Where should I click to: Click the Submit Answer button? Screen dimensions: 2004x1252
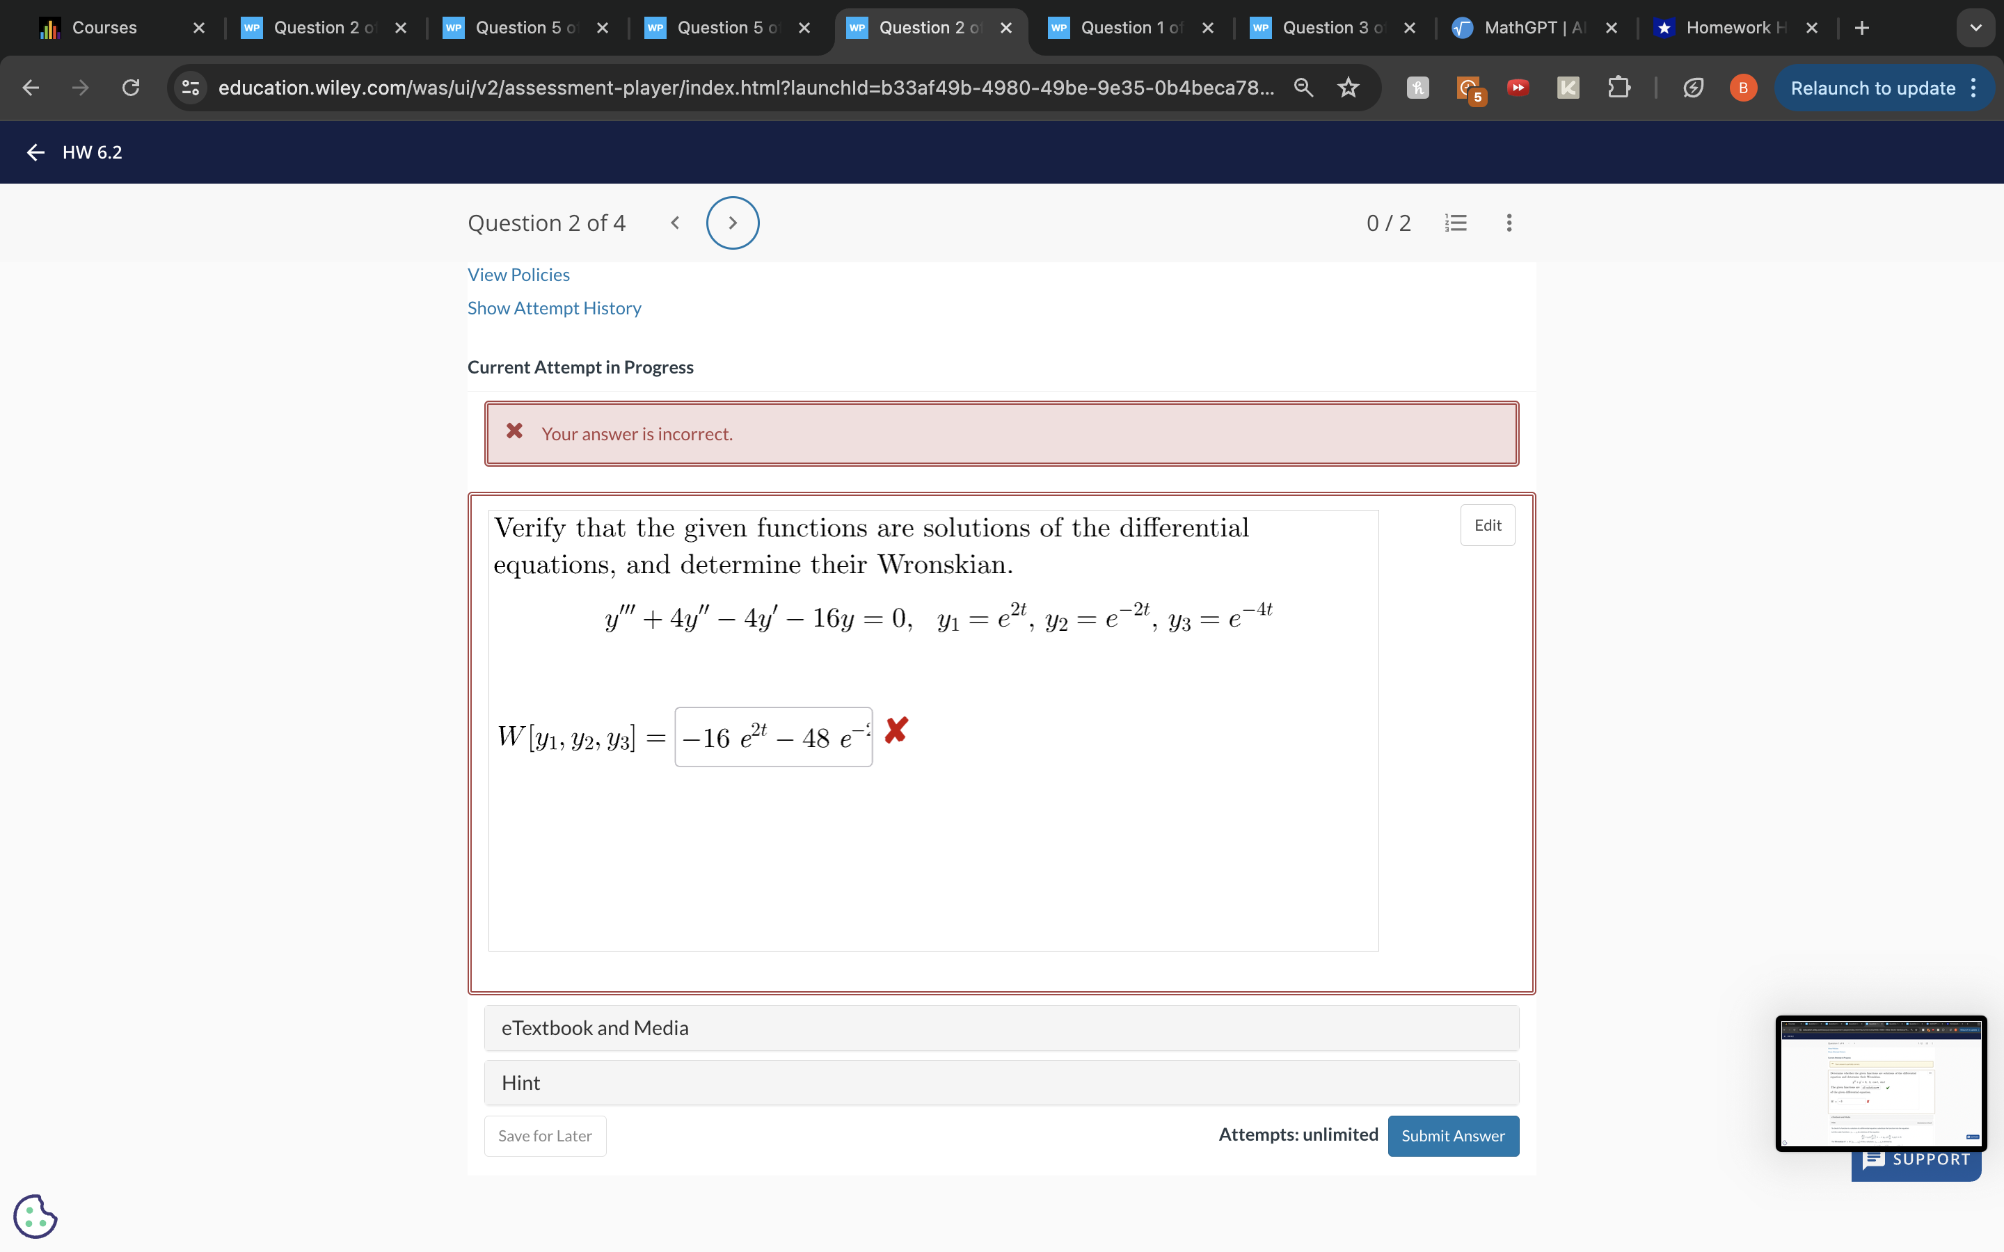(x=1454, y=1135)
